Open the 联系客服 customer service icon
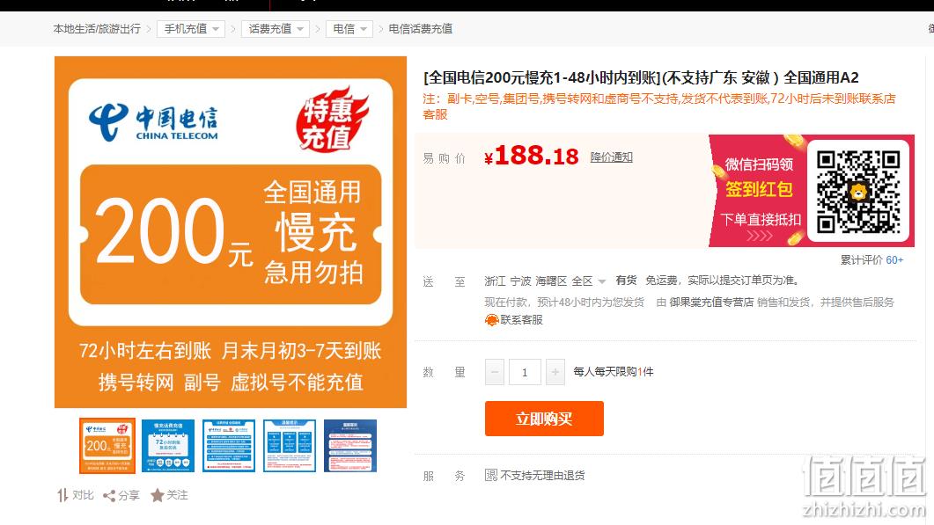Image resolution: width=934 pixels, height=525 pixels. (491, 320)
